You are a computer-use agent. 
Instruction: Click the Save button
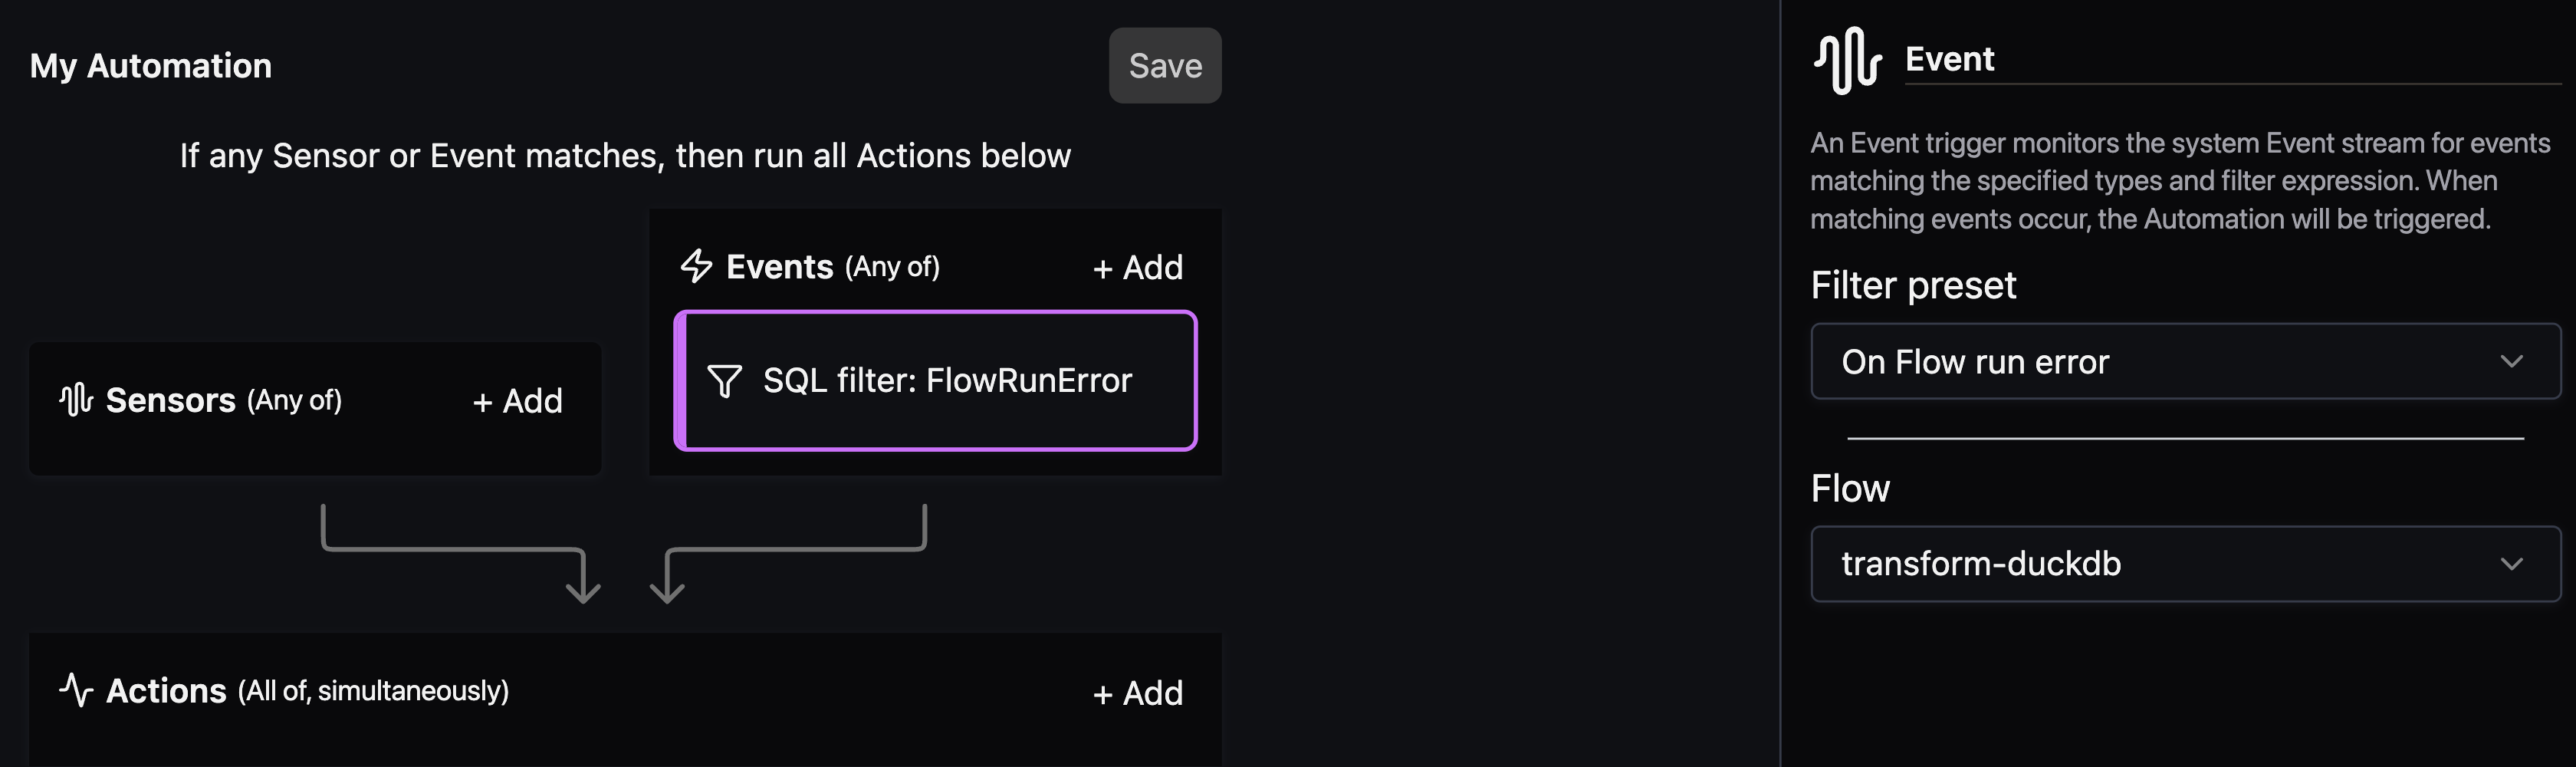pyautogui.click(x=1164, y=66)
